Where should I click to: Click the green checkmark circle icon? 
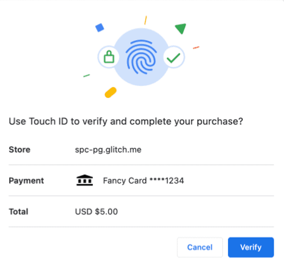[x=174, y=57]
